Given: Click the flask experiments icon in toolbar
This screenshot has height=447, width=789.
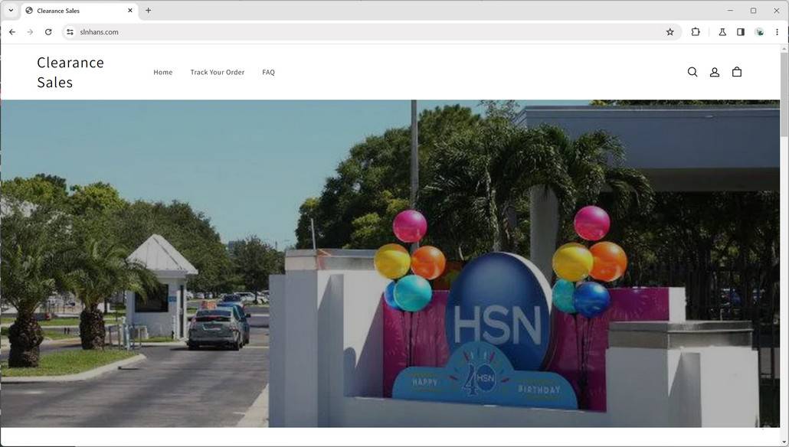Looking at the screenshot, I should (722, 31).
